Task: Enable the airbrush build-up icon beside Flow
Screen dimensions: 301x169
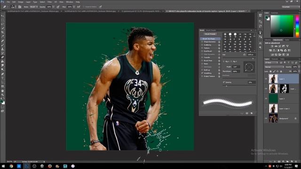Action: pos(79,7)
